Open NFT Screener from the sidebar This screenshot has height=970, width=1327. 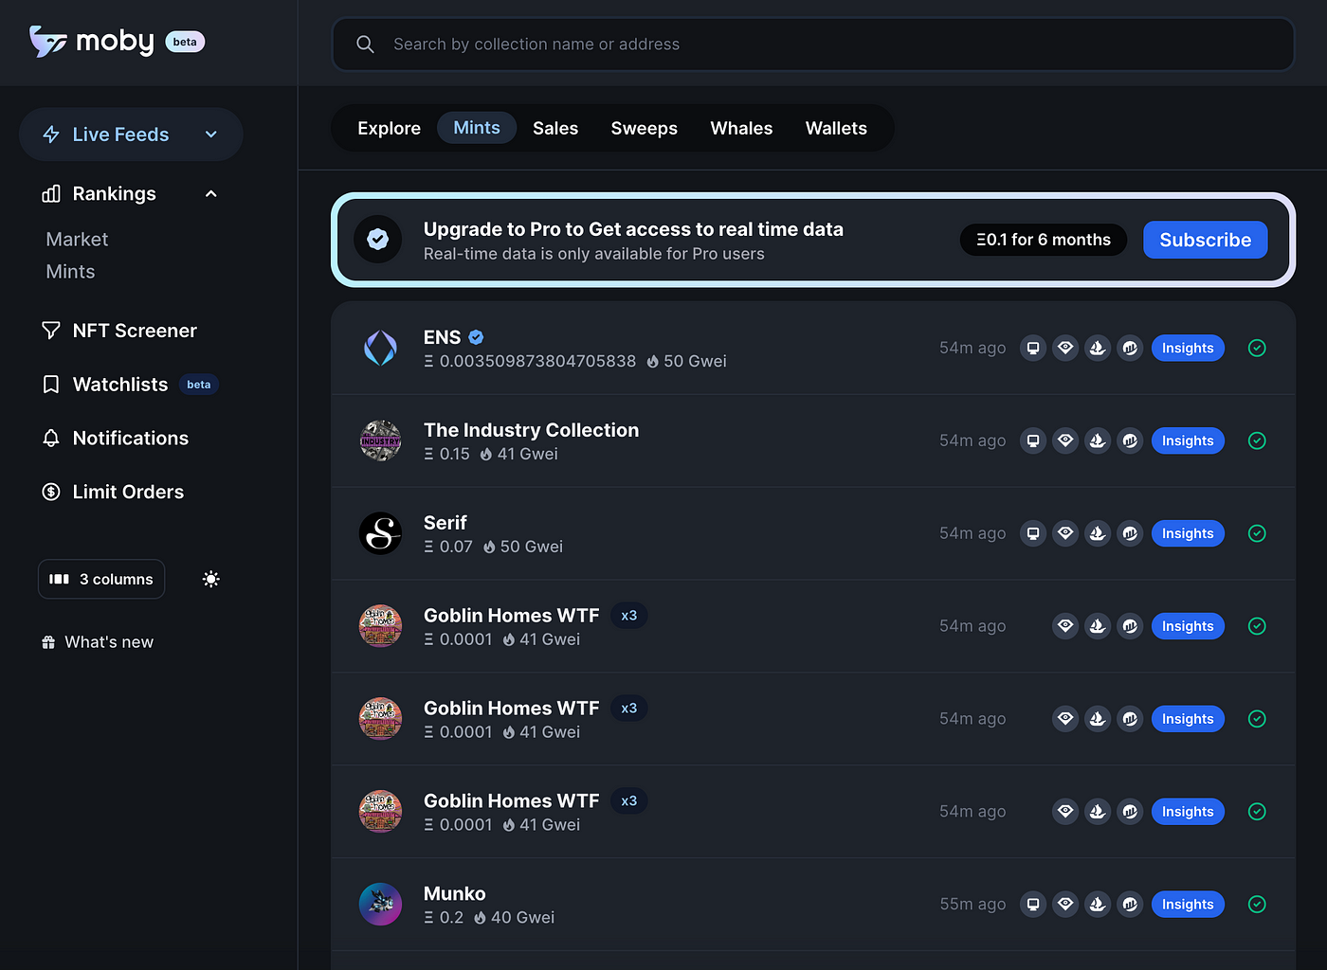[119, 331]
